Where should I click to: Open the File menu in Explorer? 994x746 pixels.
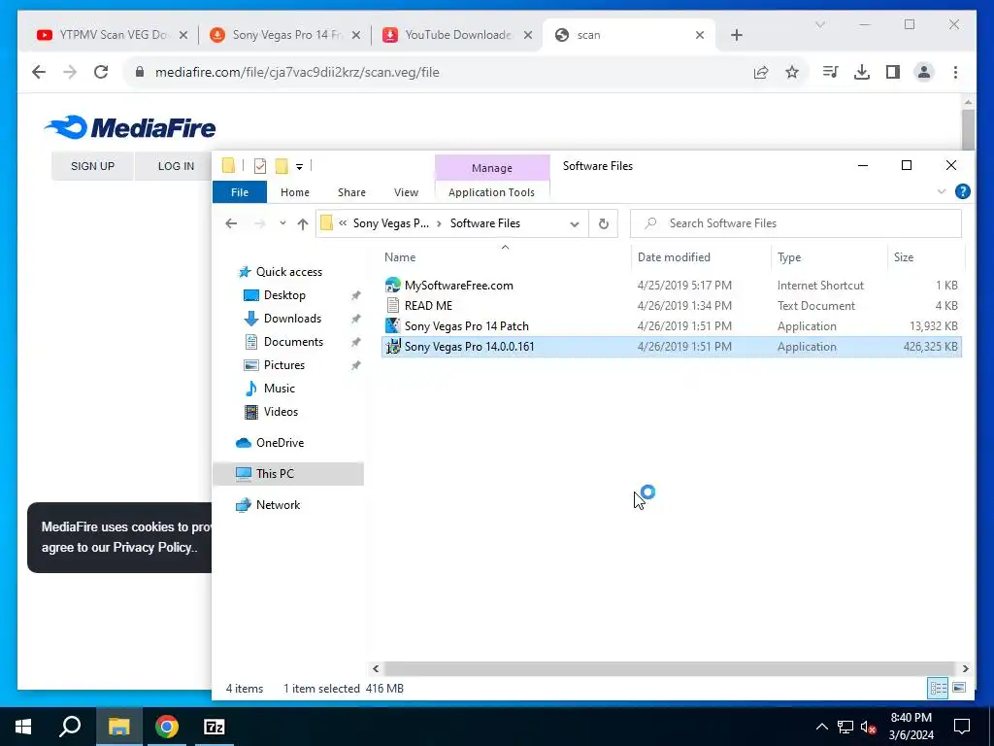click(x=240, y=192)
